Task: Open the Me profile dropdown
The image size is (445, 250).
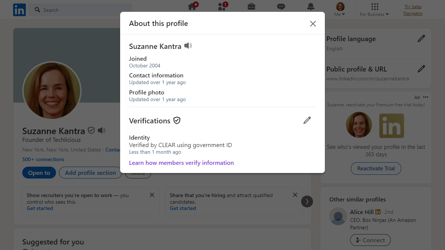Action: [x=340, y=10]
